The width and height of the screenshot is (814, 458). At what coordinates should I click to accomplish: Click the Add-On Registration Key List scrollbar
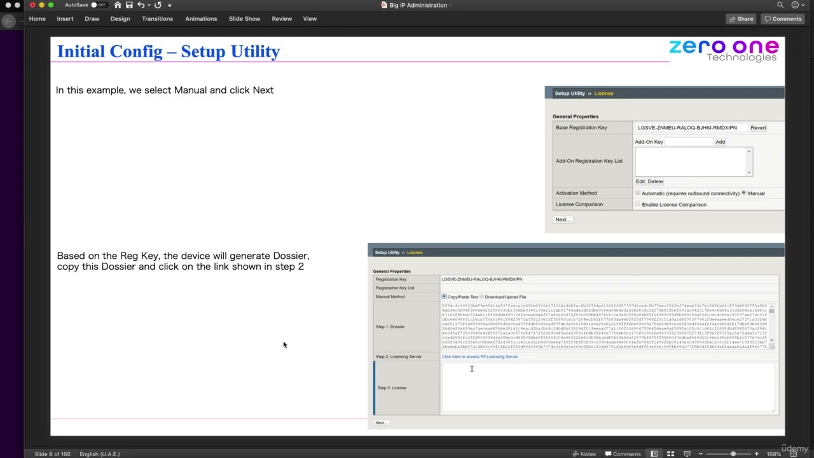click(x=749, y=162)
